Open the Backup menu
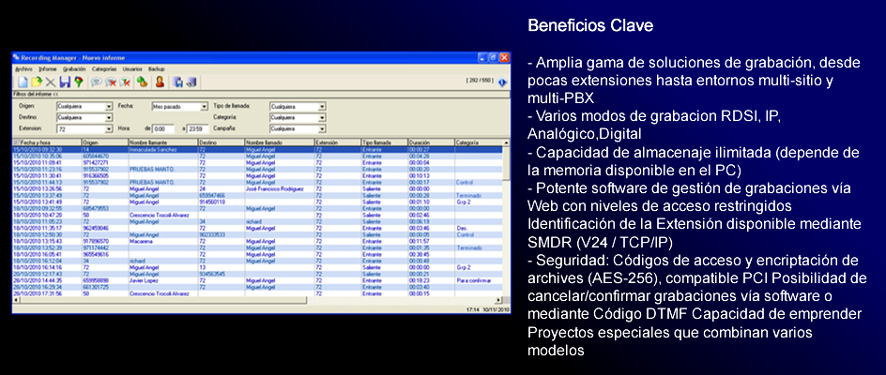 click(157, 69)
